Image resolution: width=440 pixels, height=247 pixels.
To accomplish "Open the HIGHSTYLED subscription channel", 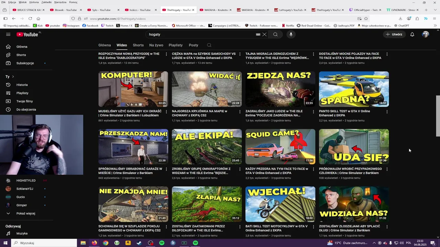I will pos(26,180).
